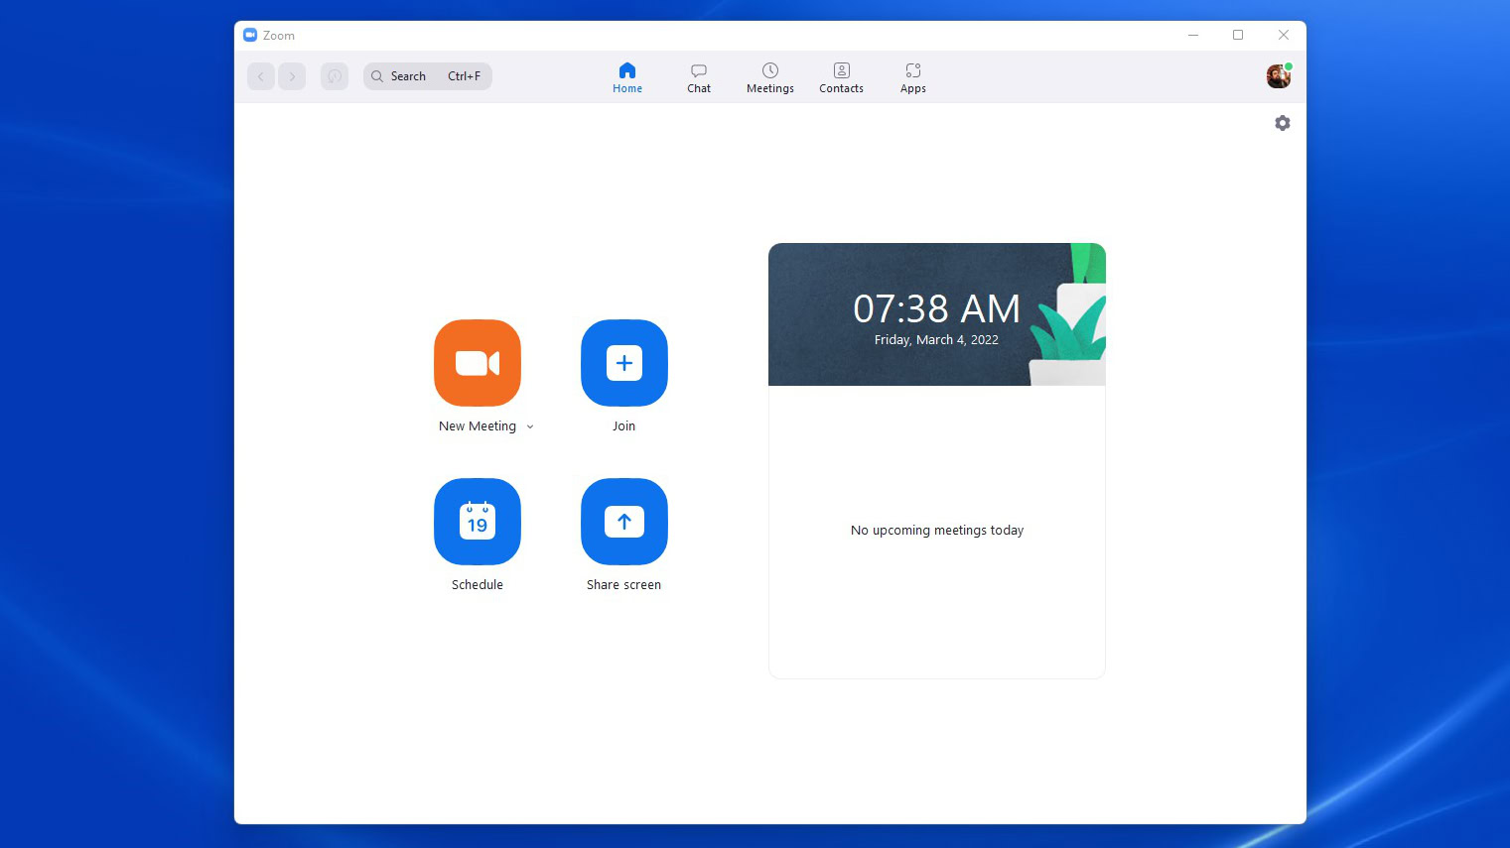Click the Join label under the plus icon
1510x848 pixels.
pyautogui.click(x=624, y=426)
